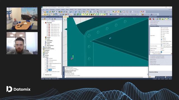Select the Point to Edge operation
Screen dimensions: 179x100
[161, 31]
